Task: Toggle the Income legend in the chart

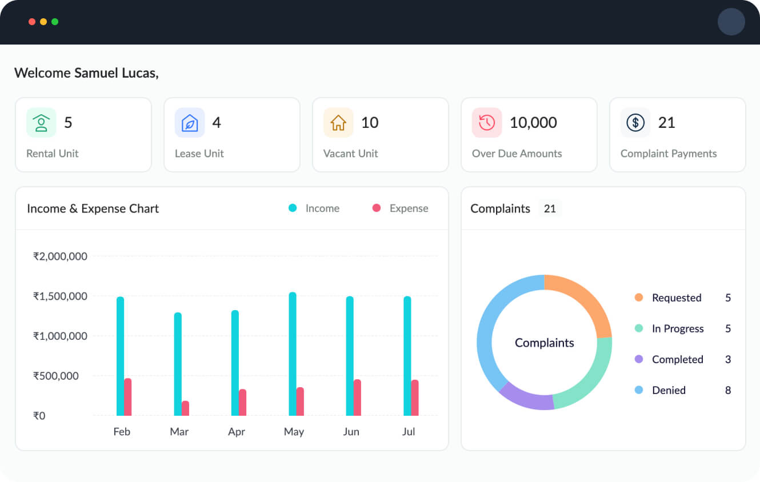Action: pos(314,208)
